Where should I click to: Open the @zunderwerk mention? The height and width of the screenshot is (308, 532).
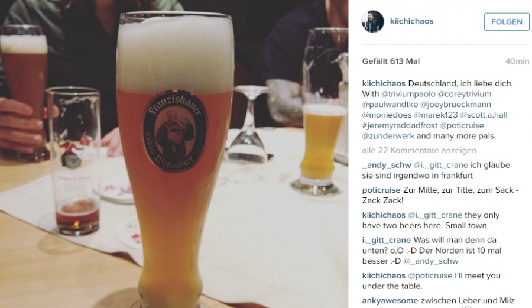coord(388,136)
